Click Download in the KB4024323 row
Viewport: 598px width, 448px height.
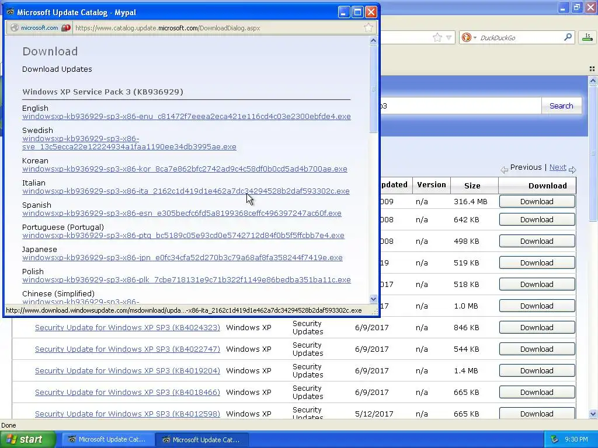coord(537,328)
